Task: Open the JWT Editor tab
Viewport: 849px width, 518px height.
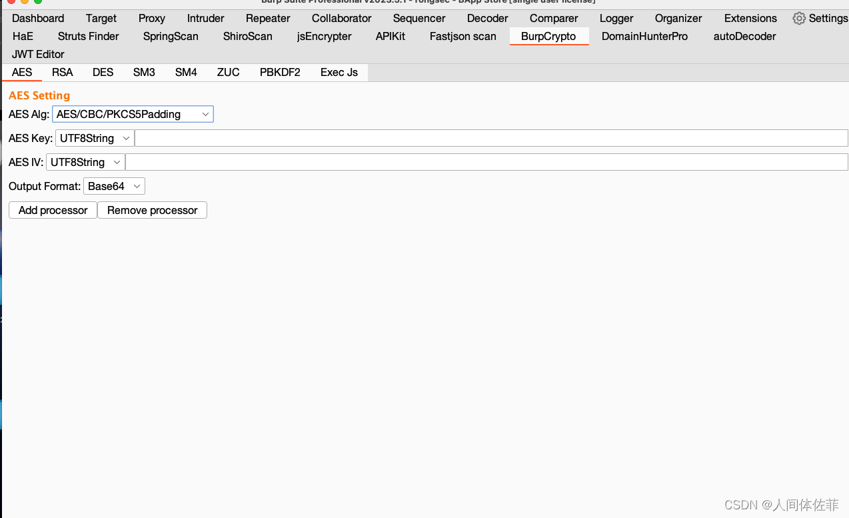Action: [38, 54]
